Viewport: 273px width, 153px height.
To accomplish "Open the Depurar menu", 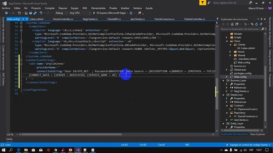I will (63, 8).
